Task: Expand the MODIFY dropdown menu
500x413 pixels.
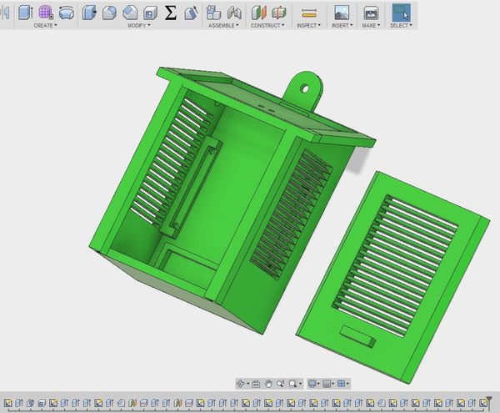Action: point(139,25)
